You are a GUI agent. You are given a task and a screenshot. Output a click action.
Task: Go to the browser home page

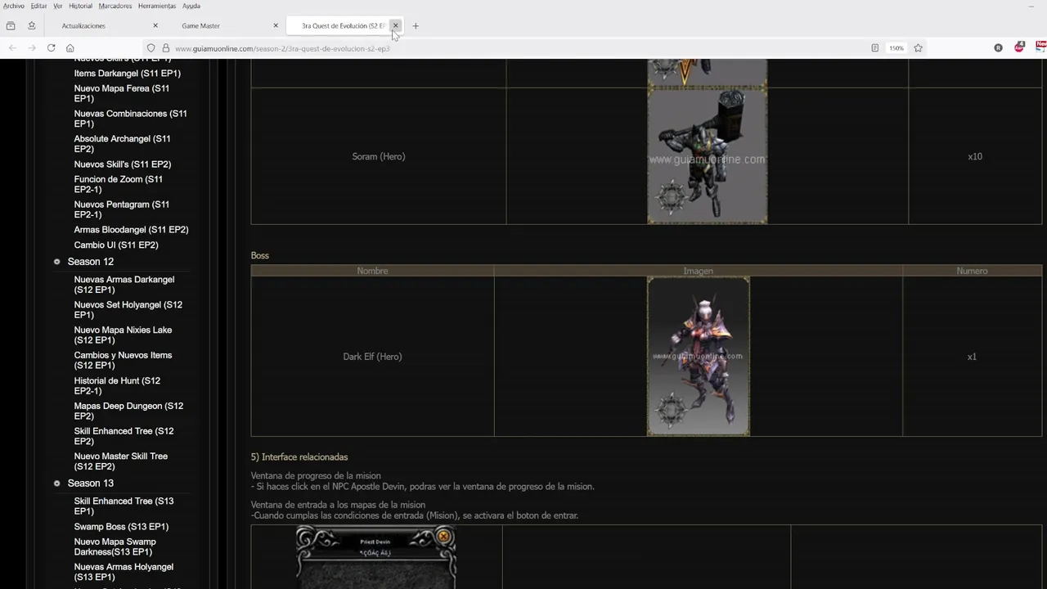pyautogui.click(x=70, y=48)
